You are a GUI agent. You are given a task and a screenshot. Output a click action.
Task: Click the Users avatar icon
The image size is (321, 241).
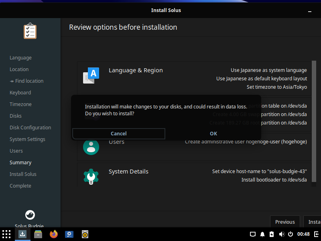91,147
